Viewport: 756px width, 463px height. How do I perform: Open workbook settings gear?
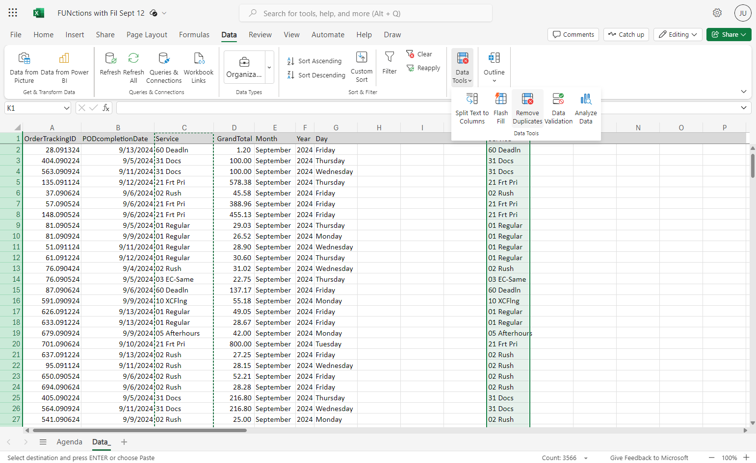(x=717, y=13)
